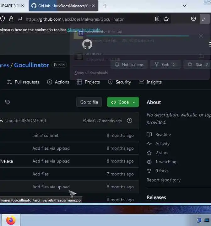Open containing folder for atom.exe download
This screenshot has height=226, width=211.
tap(201, 56)
